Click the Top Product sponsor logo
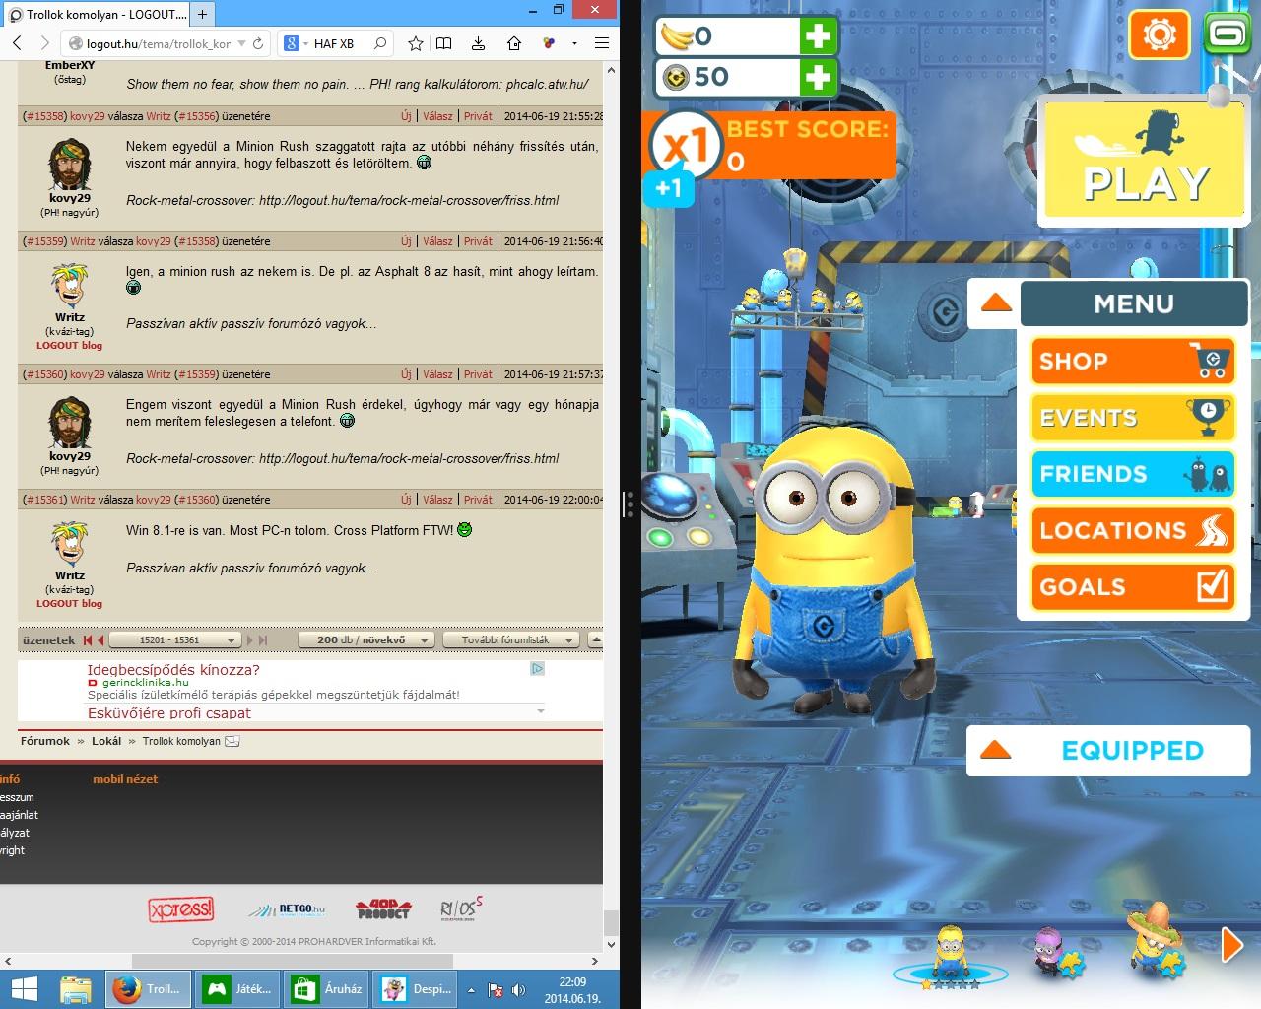Image resolution: width=1261 pixels, height=1009 pixels. pos(382,908)
